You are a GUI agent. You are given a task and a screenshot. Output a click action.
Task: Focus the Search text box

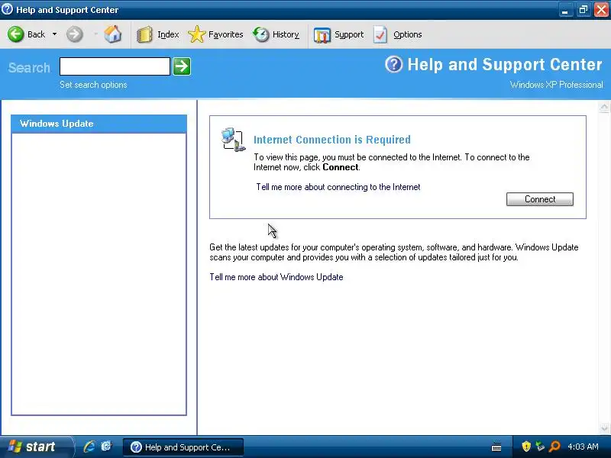pos(115,66)
